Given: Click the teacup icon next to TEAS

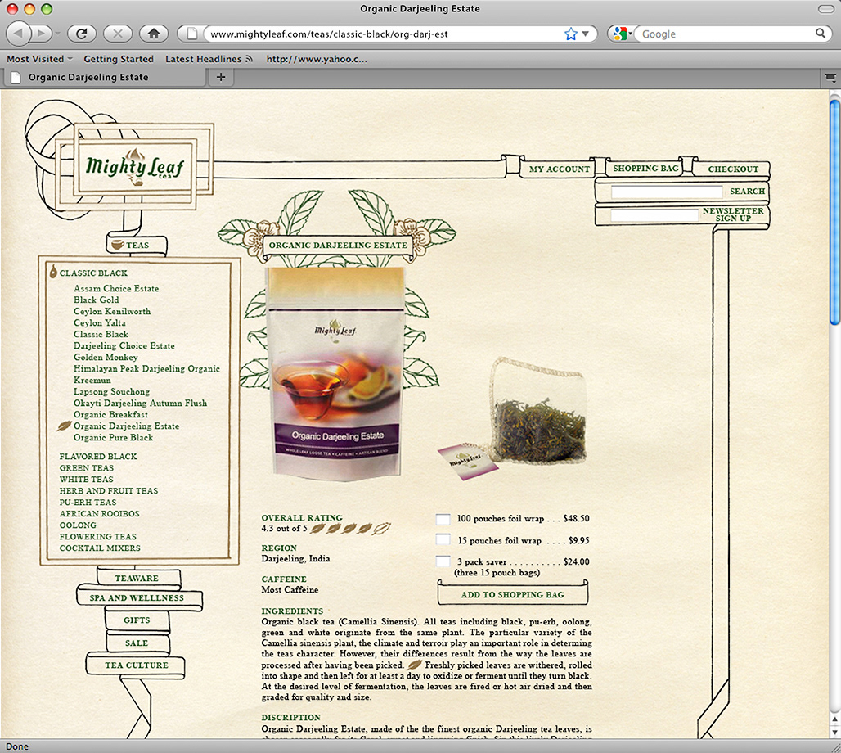Looking at the screenshot, I should pyautogui.click(x=117, y=245).
